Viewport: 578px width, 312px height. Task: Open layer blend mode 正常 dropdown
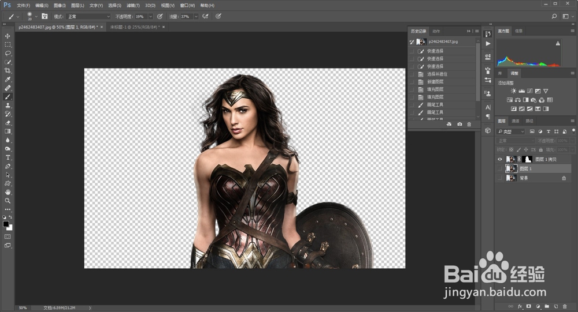click(x=516, y=141)
